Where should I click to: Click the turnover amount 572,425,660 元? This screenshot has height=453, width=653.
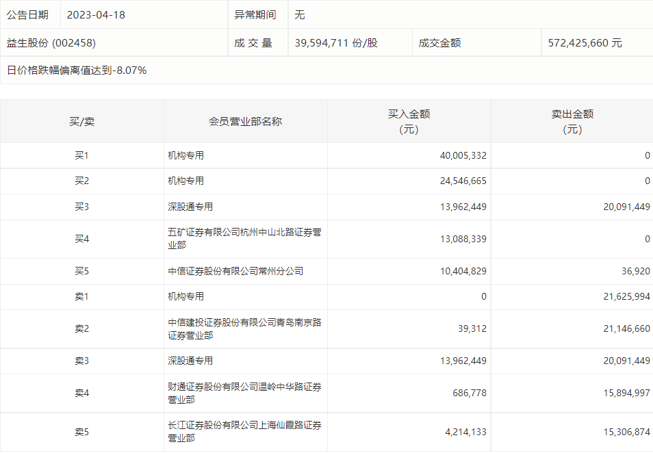[585, 43]
